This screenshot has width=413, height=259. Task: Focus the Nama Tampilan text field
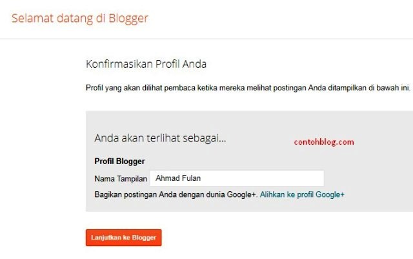[x=237, y=178]
